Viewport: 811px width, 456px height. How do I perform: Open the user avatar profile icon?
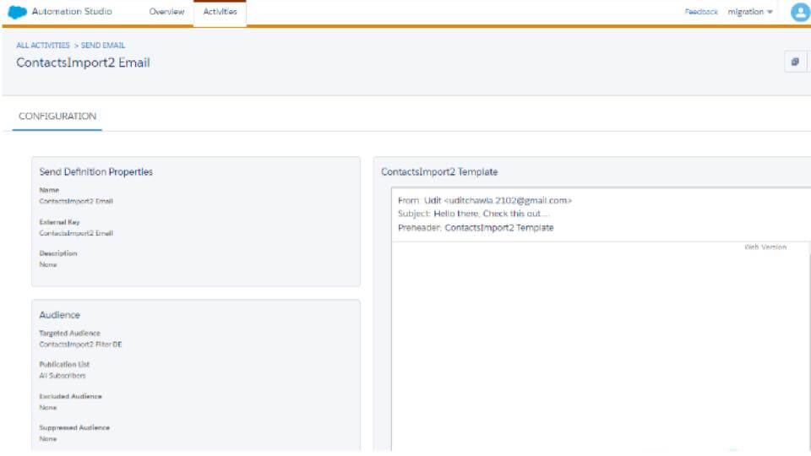tap(799, 12)
